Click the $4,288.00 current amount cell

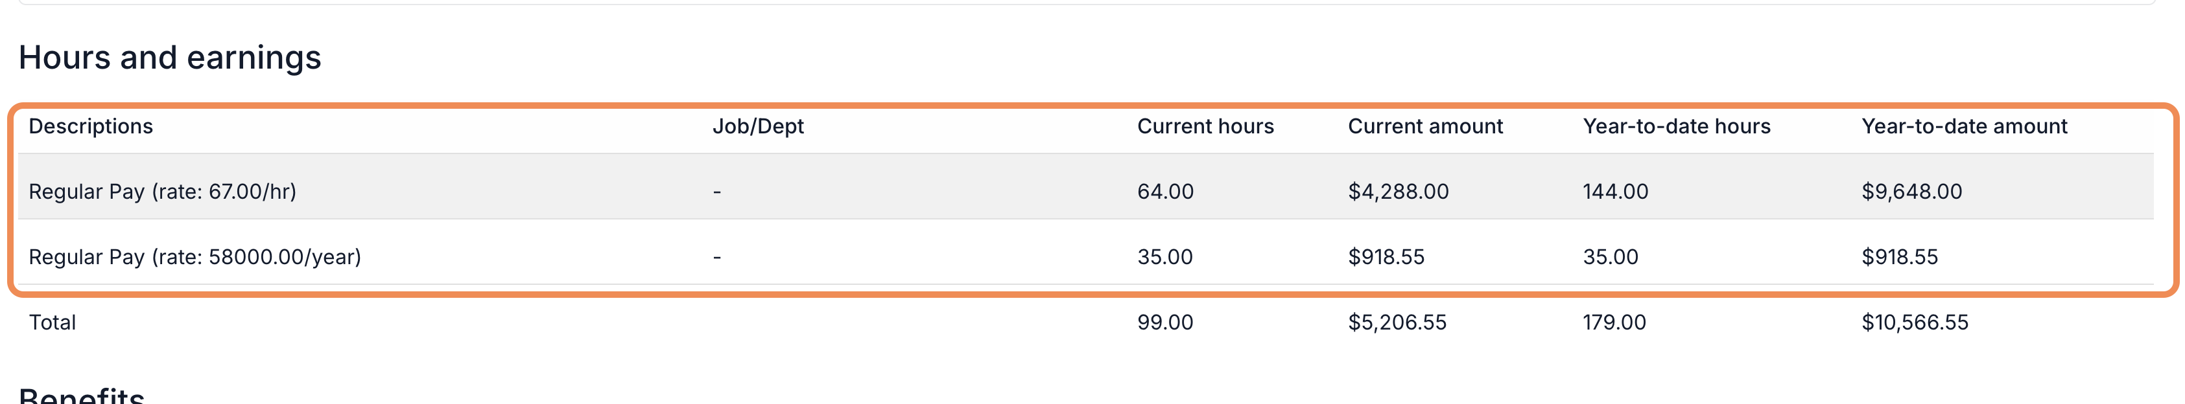(1399, 192)
